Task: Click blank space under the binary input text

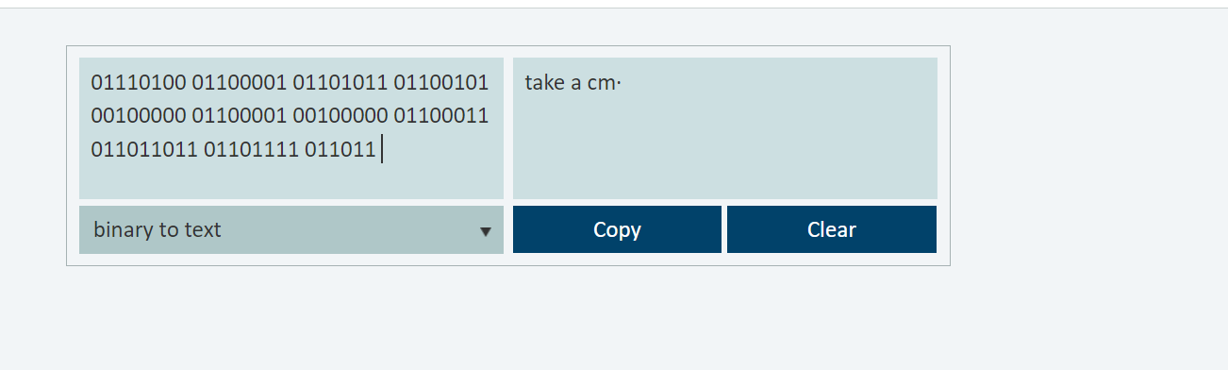Action: pyautogui.click(x=291, y=181)
